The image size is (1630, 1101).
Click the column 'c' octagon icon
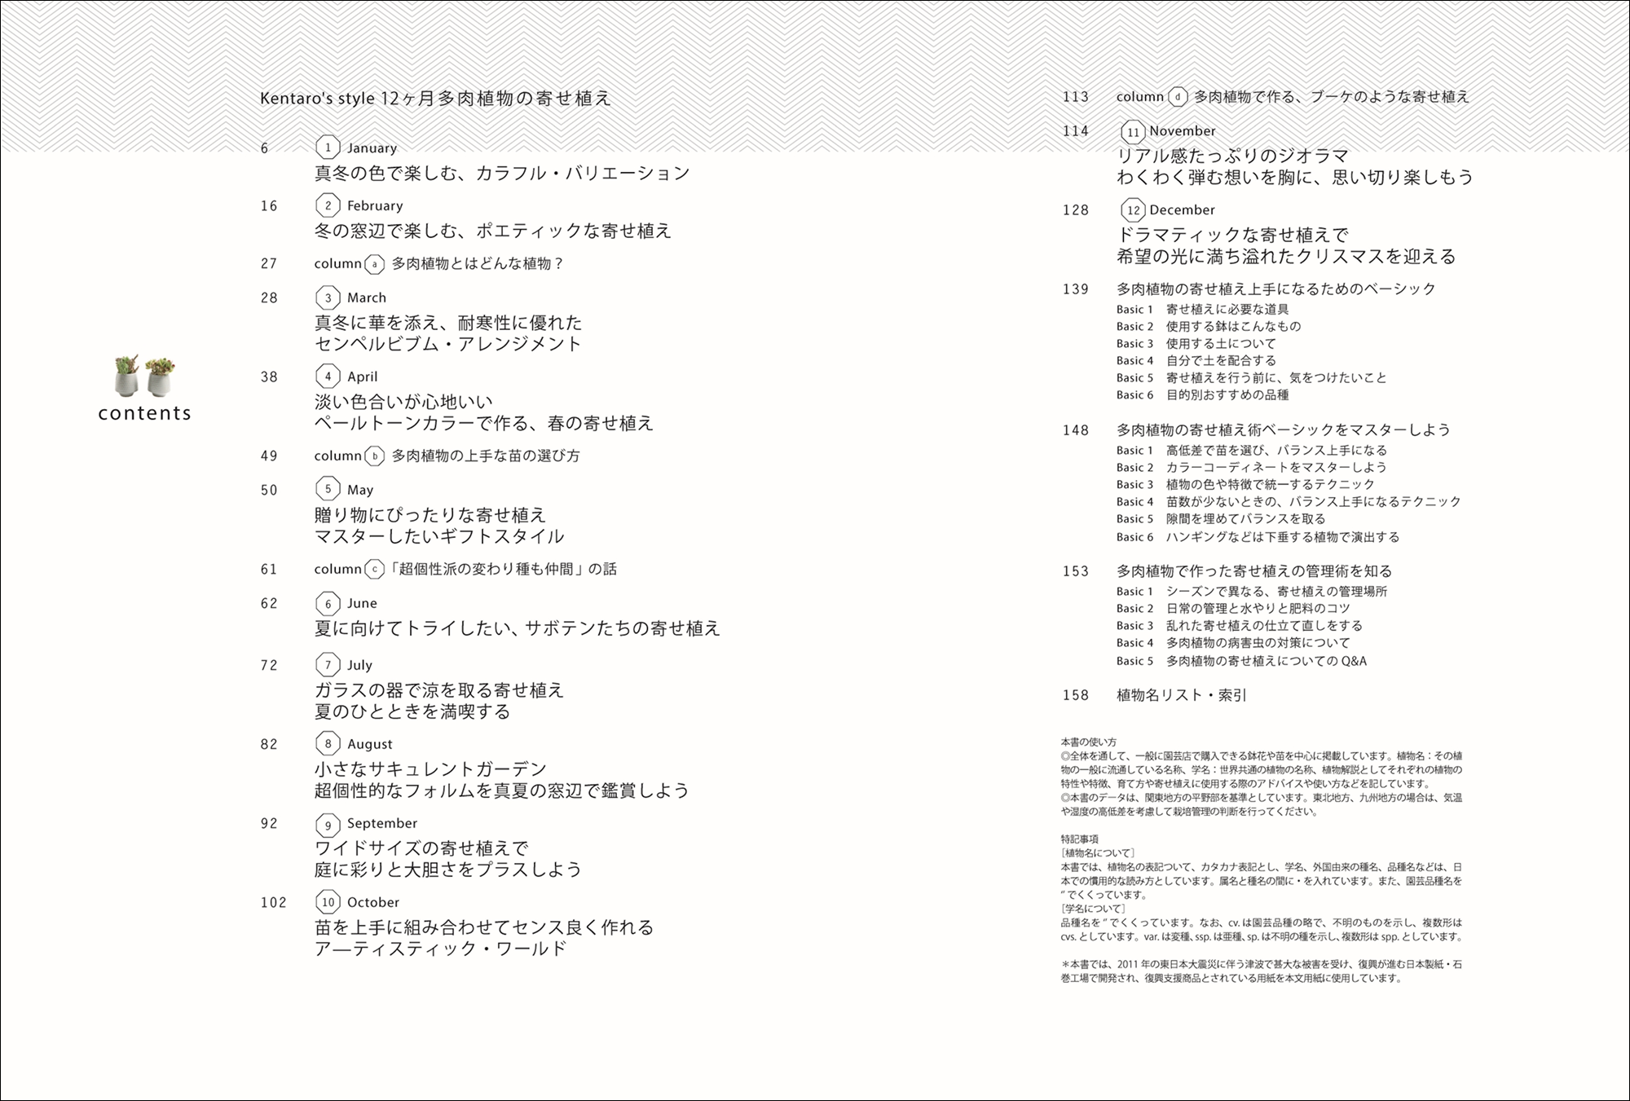coord(374,570)
